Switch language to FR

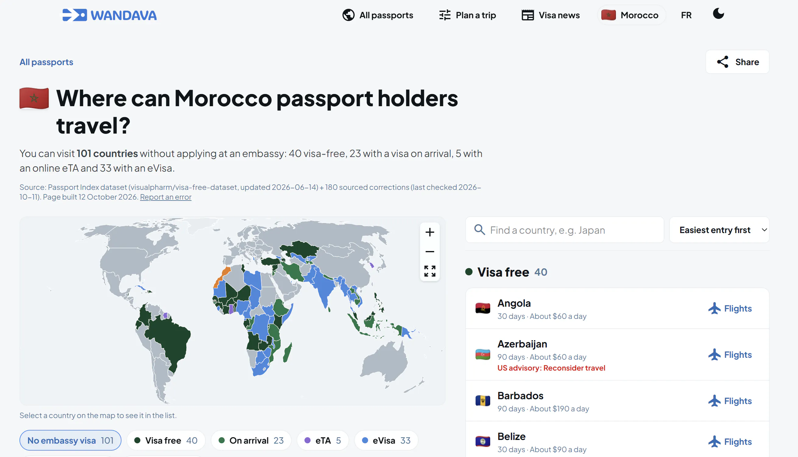[x=686, y=15]
